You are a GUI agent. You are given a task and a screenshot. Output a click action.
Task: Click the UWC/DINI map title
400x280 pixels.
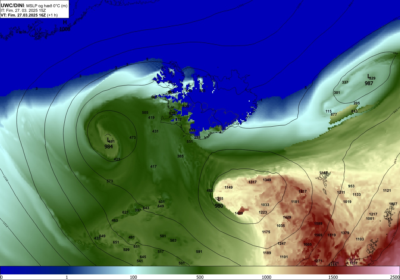tap(12, 5)
